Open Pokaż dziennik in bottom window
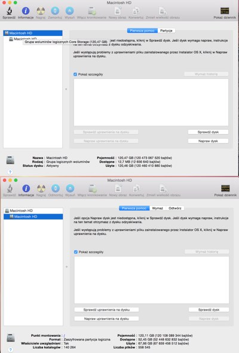239x353 pixels. point(225,188)
